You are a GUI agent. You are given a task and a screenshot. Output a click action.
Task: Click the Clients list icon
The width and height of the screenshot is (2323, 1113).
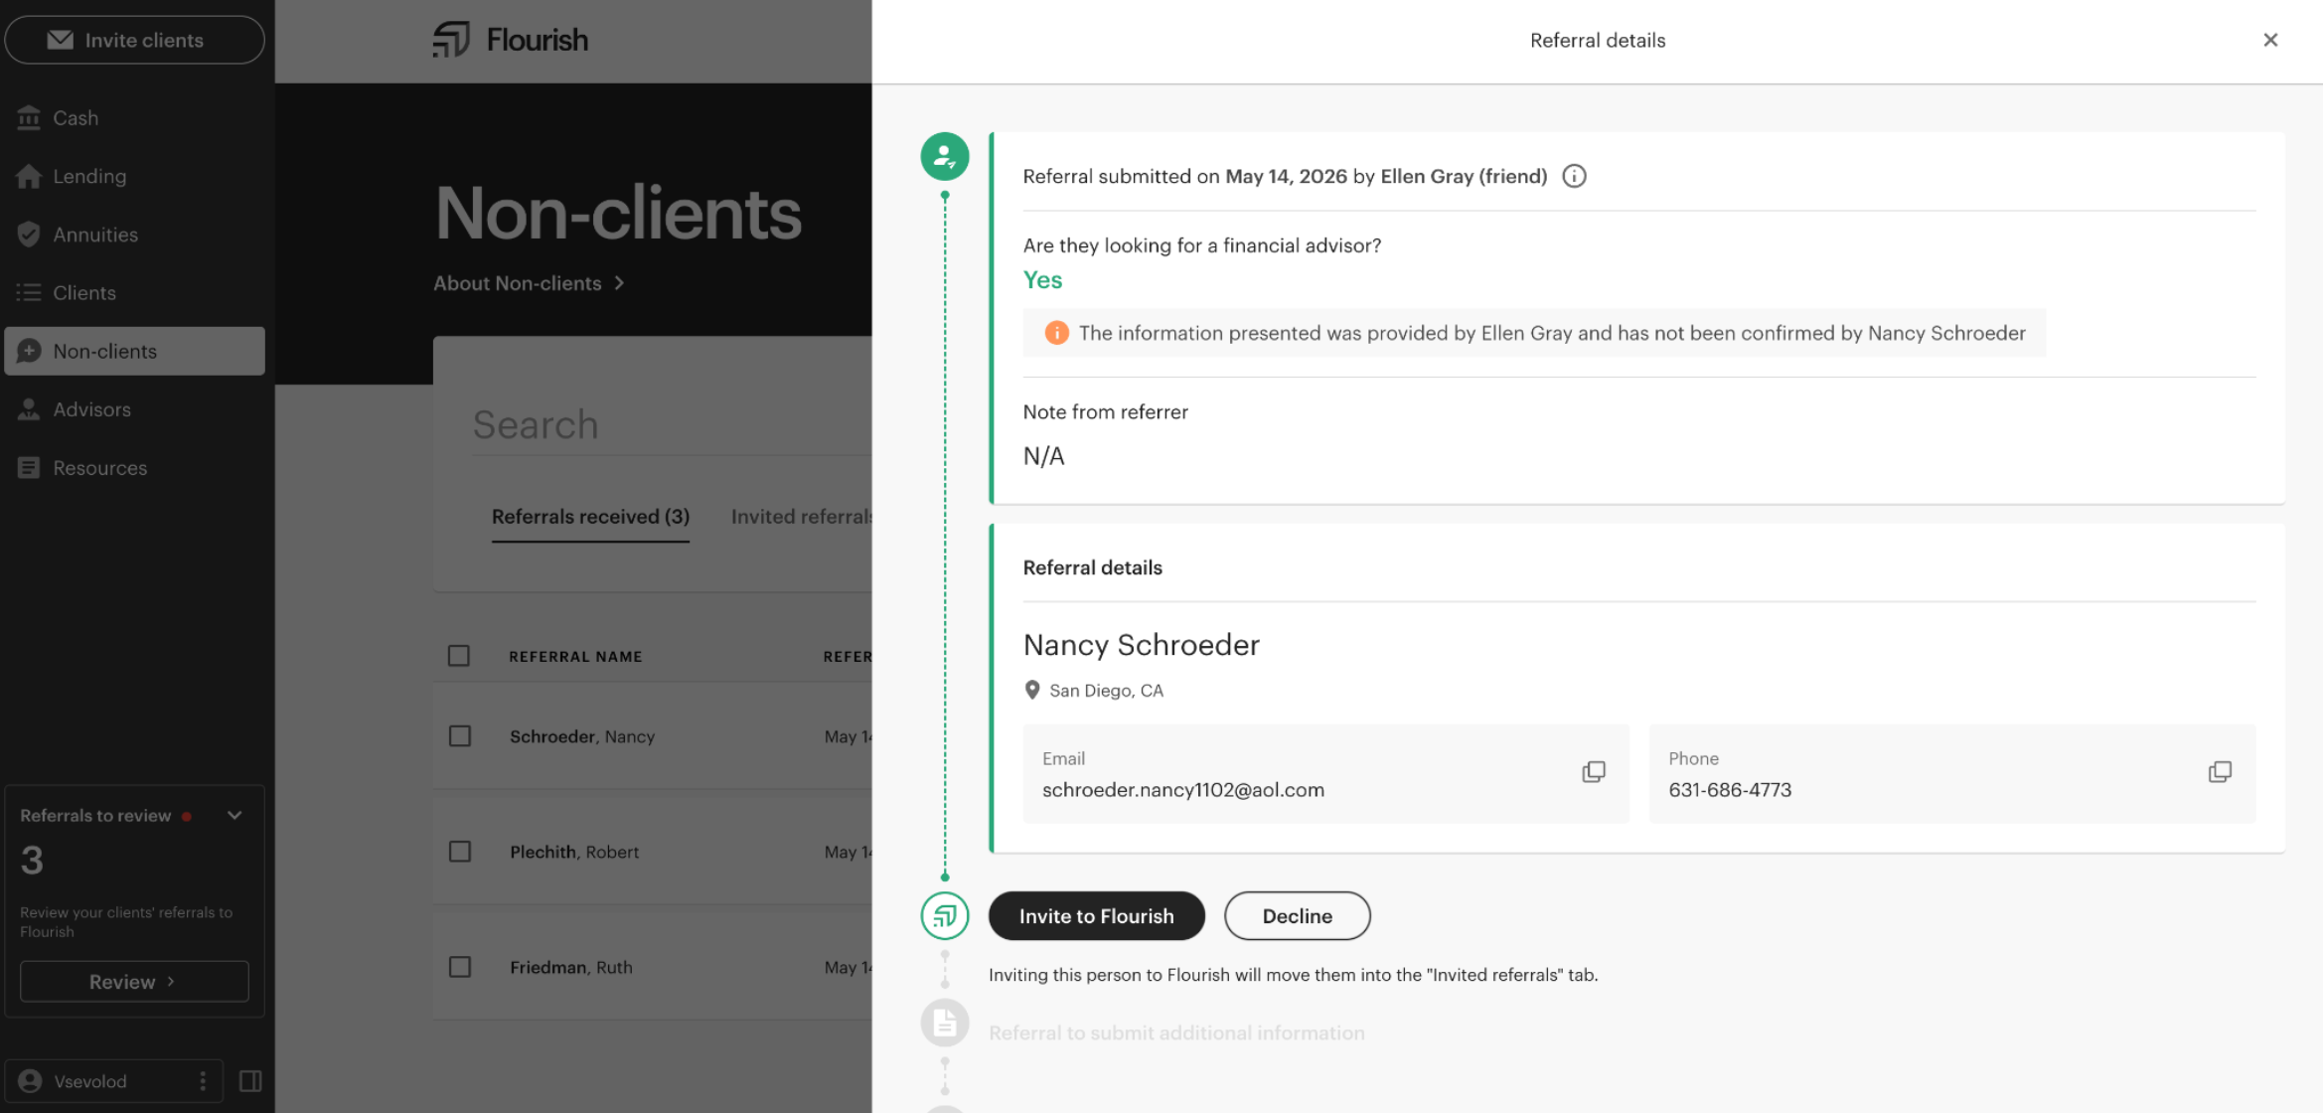[x=29, y=292]
